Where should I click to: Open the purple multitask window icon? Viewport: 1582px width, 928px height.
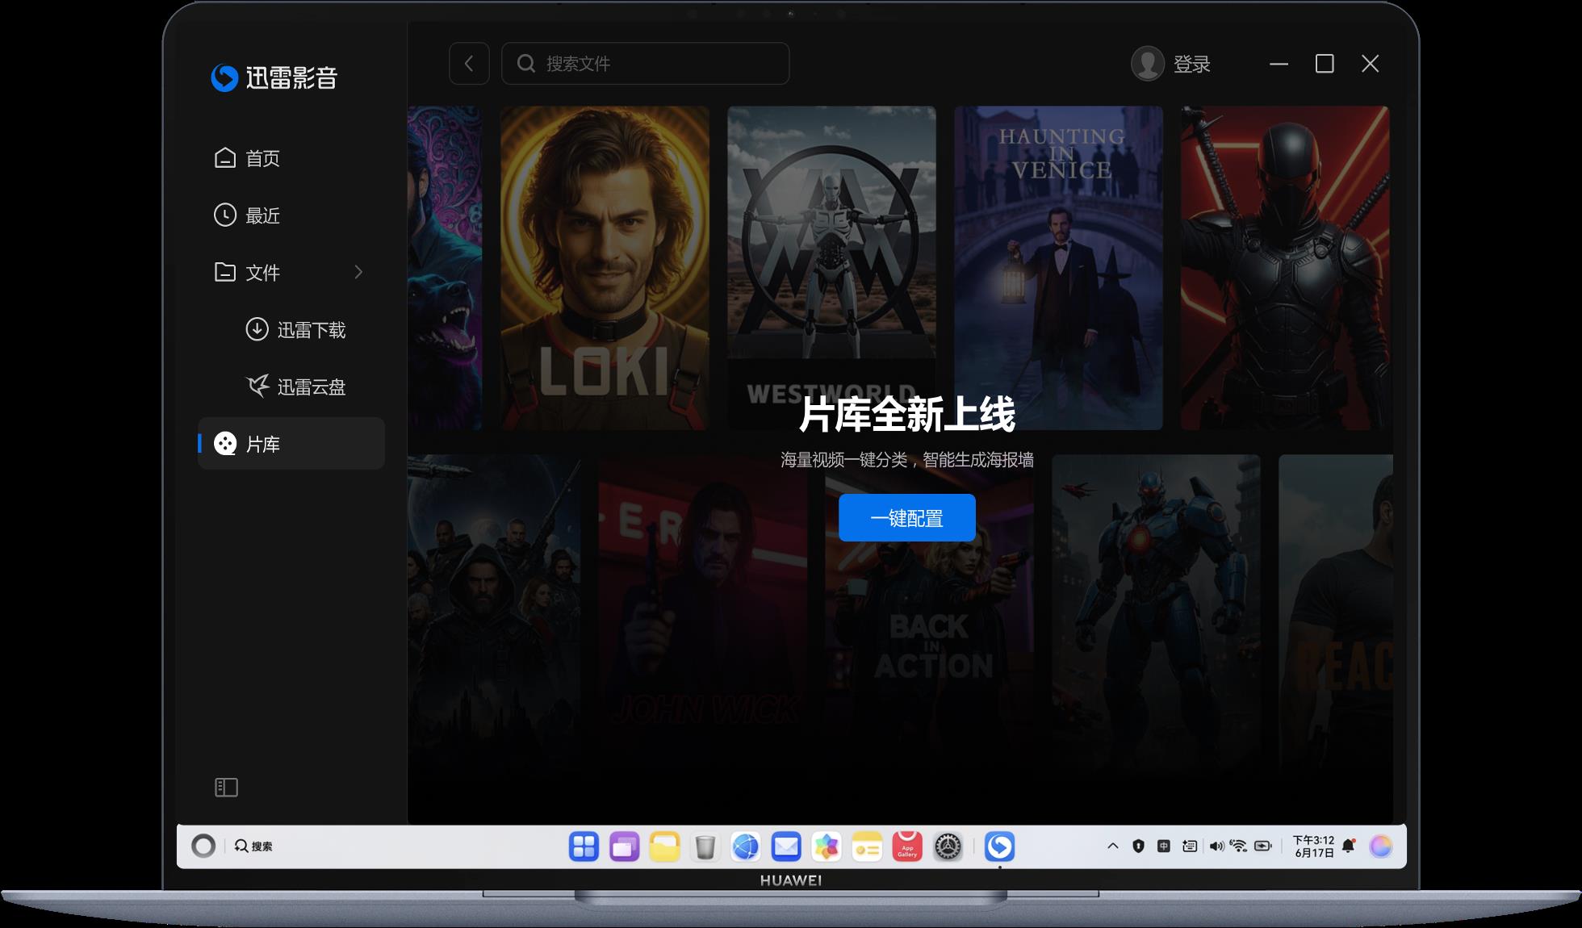(x=624, y=846)
